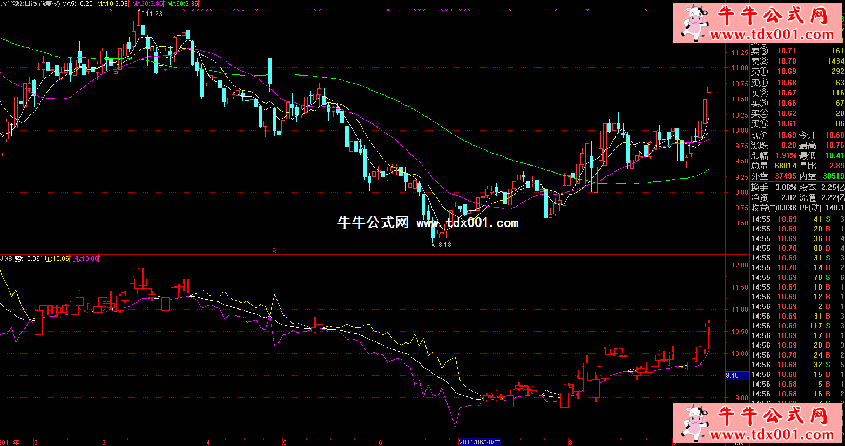The width and height of the screenshot is (845, 446).
Task: Click the 股本 2.25亿 value
Action: point(834,187)
